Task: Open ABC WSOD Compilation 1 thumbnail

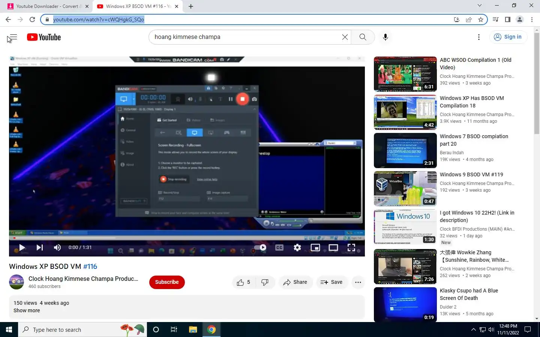Action: pyautogui.click(x=405, y=74)
